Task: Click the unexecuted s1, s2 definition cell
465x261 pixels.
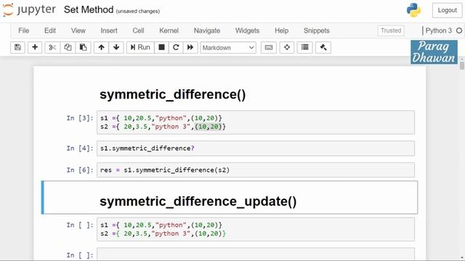Action: pyautogui.click(x=256, y=229)
